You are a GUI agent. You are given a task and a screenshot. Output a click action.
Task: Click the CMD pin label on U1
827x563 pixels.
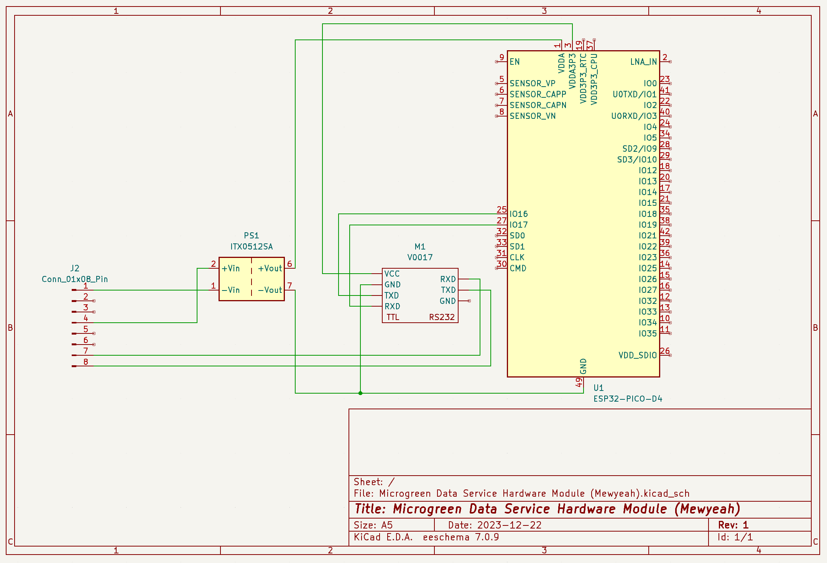click(518, 268)
